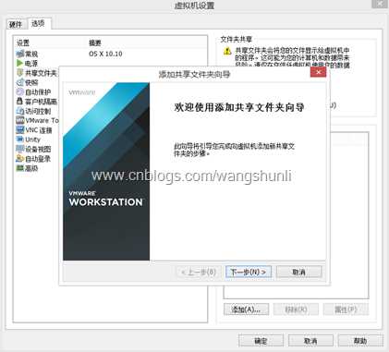Select the 自动登录 row text

[38, 159]
